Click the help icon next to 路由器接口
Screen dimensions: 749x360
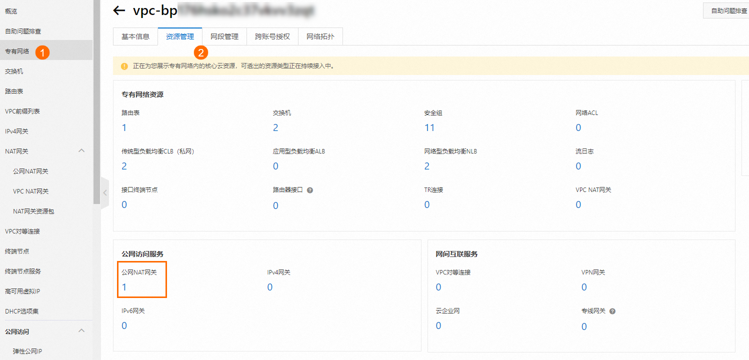tap(310, 190)
